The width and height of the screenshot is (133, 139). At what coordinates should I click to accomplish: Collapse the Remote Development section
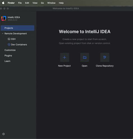(3, 34)
